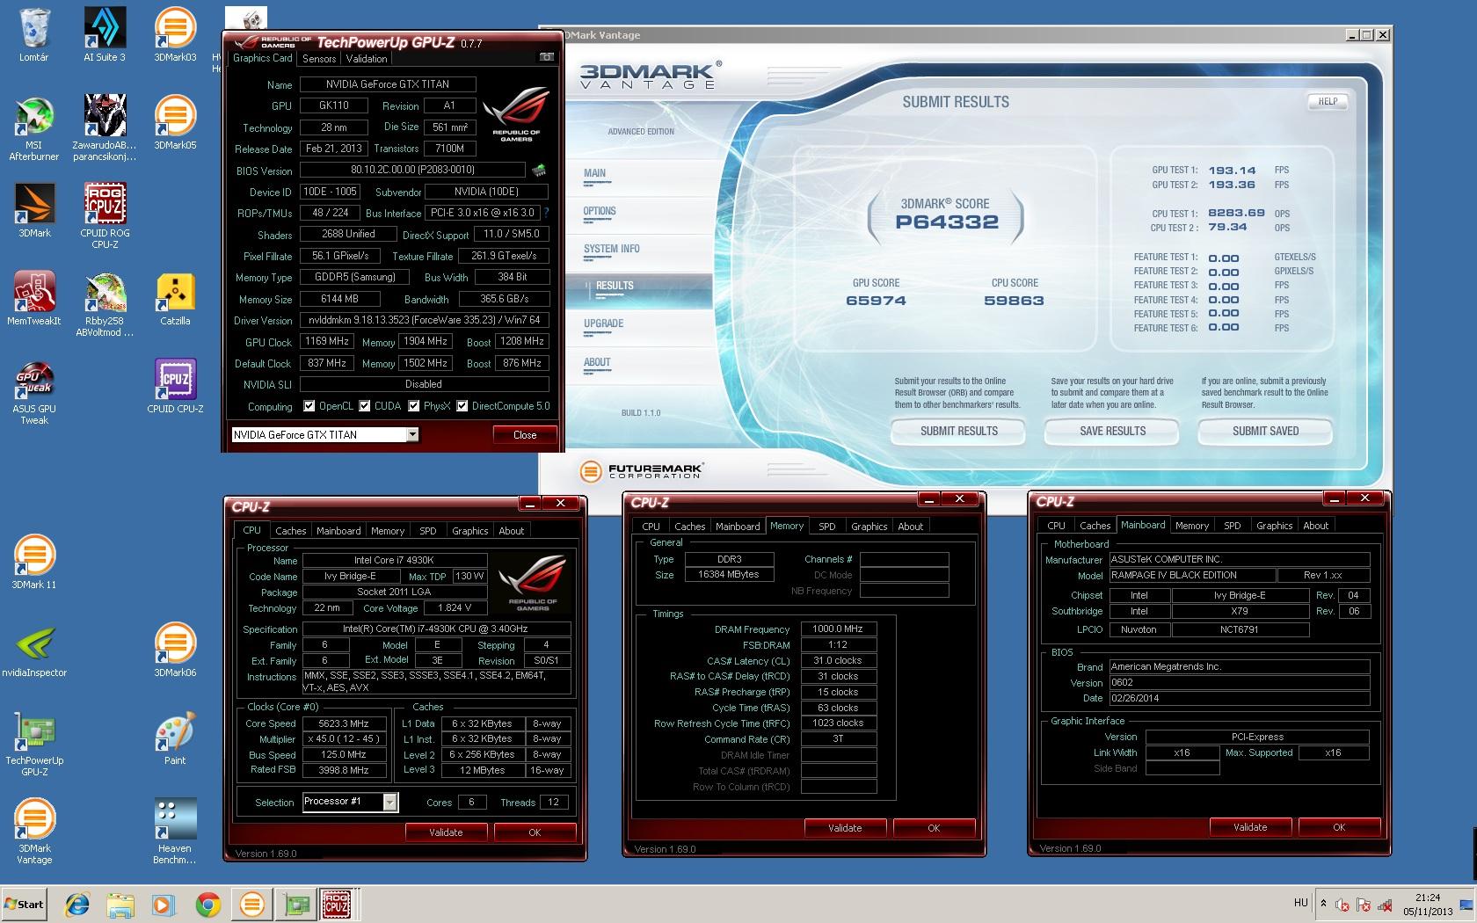Click the GPU-Z screenshot camera icon
Screen dimensions: 1477x923
pos(547,57)
